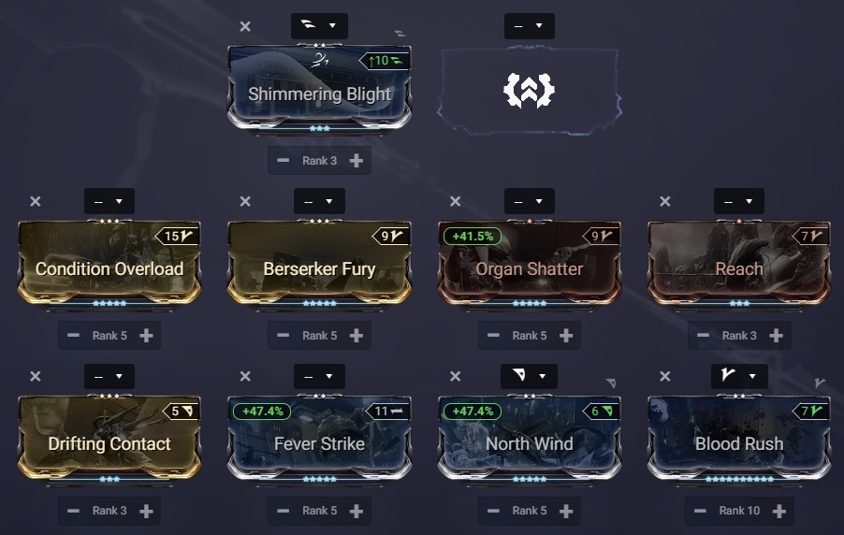Click X icon above Fever Strike
844x535 pixels.
245,376
